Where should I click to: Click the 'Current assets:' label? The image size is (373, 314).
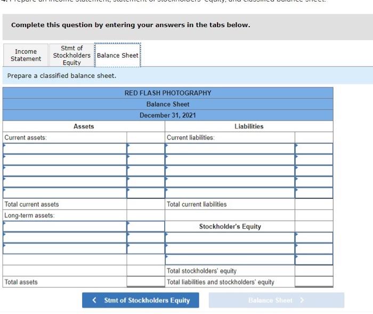[x=26, y=138]
